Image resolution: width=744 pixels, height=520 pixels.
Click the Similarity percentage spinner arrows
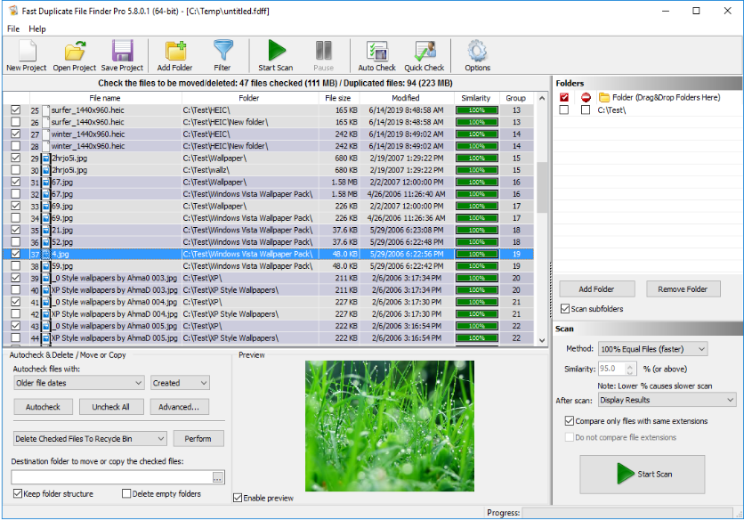click(x=630, y=369)
